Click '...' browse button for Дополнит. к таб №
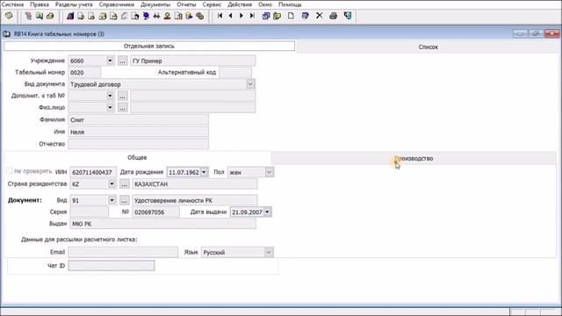Viewport: 562px width, 316px height. coord(122,96)
